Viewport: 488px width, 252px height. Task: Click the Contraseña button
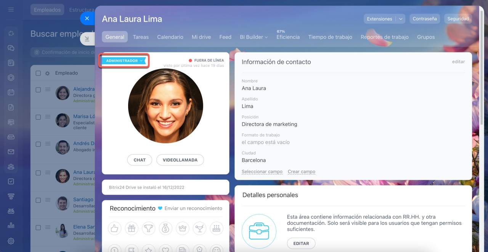point(425,19)
